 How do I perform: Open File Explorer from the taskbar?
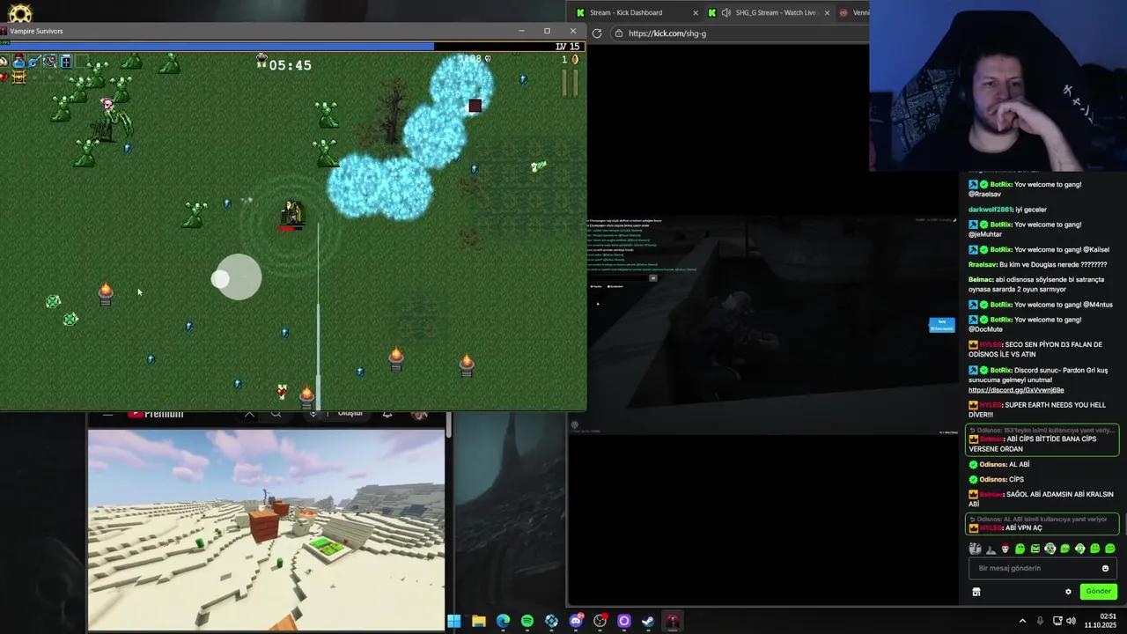point(478,621)
